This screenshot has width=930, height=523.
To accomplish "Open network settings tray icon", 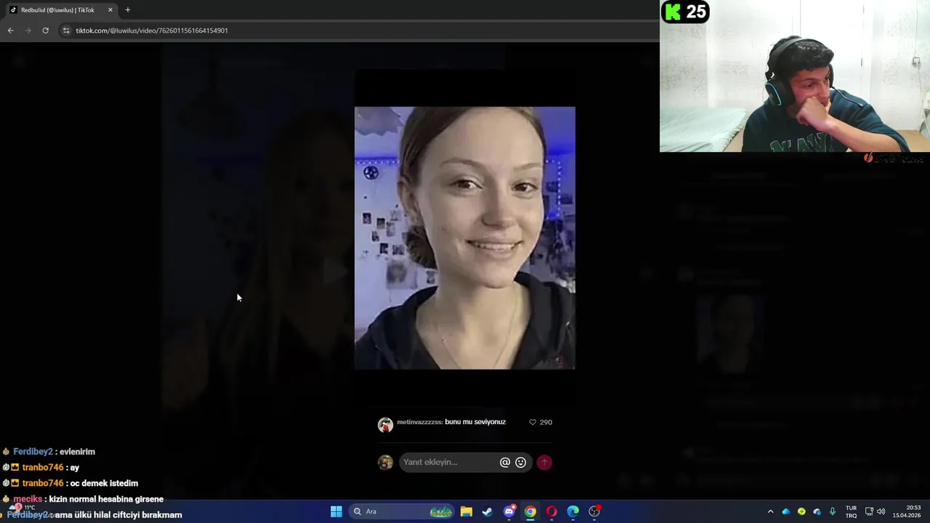I will click(869, 511).
